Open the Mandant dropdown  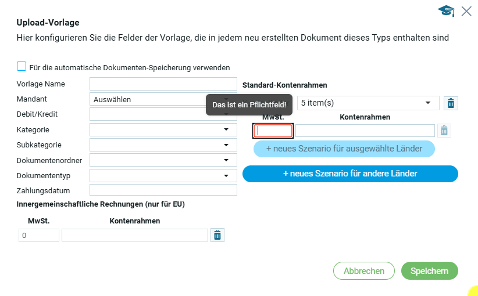point(163,99)
